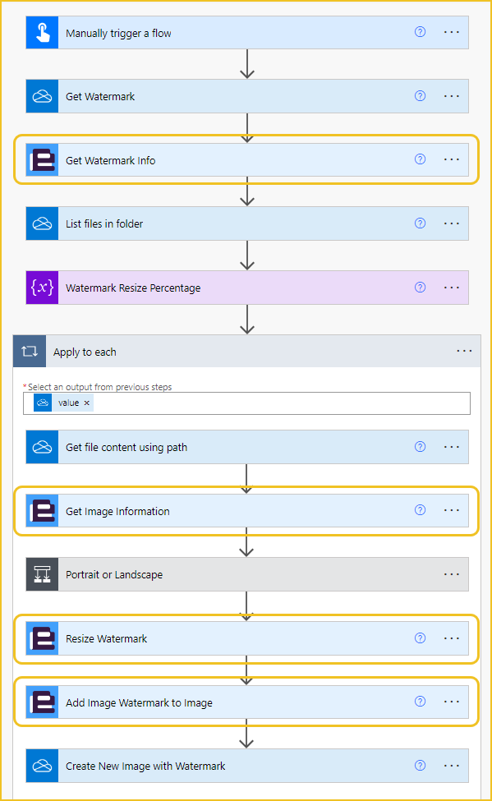The height and width of the screenshot is (801, 492).
Task: Show help for Resize Watermark action
Action: [420, 638]
